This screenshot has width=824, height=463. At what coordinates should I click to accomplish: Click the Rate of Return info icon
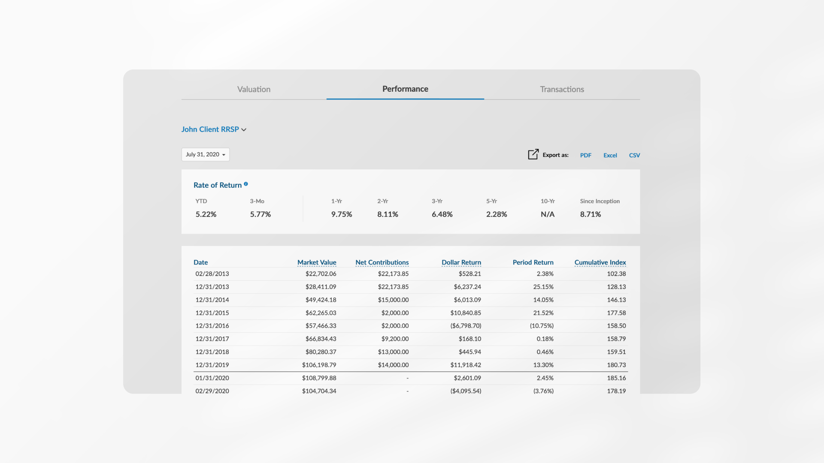coord(246,184)
